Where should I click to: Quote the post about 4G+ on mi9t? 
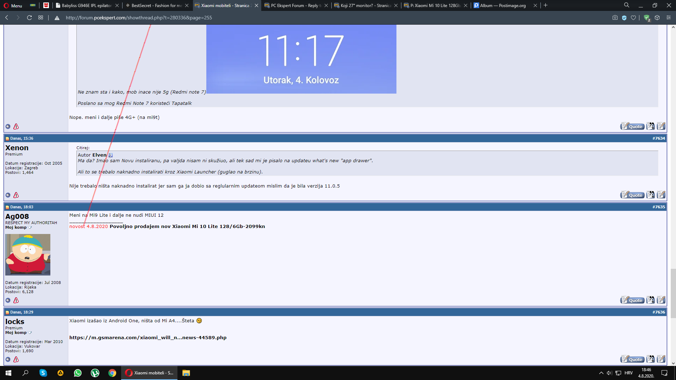(x=632, y=126)
